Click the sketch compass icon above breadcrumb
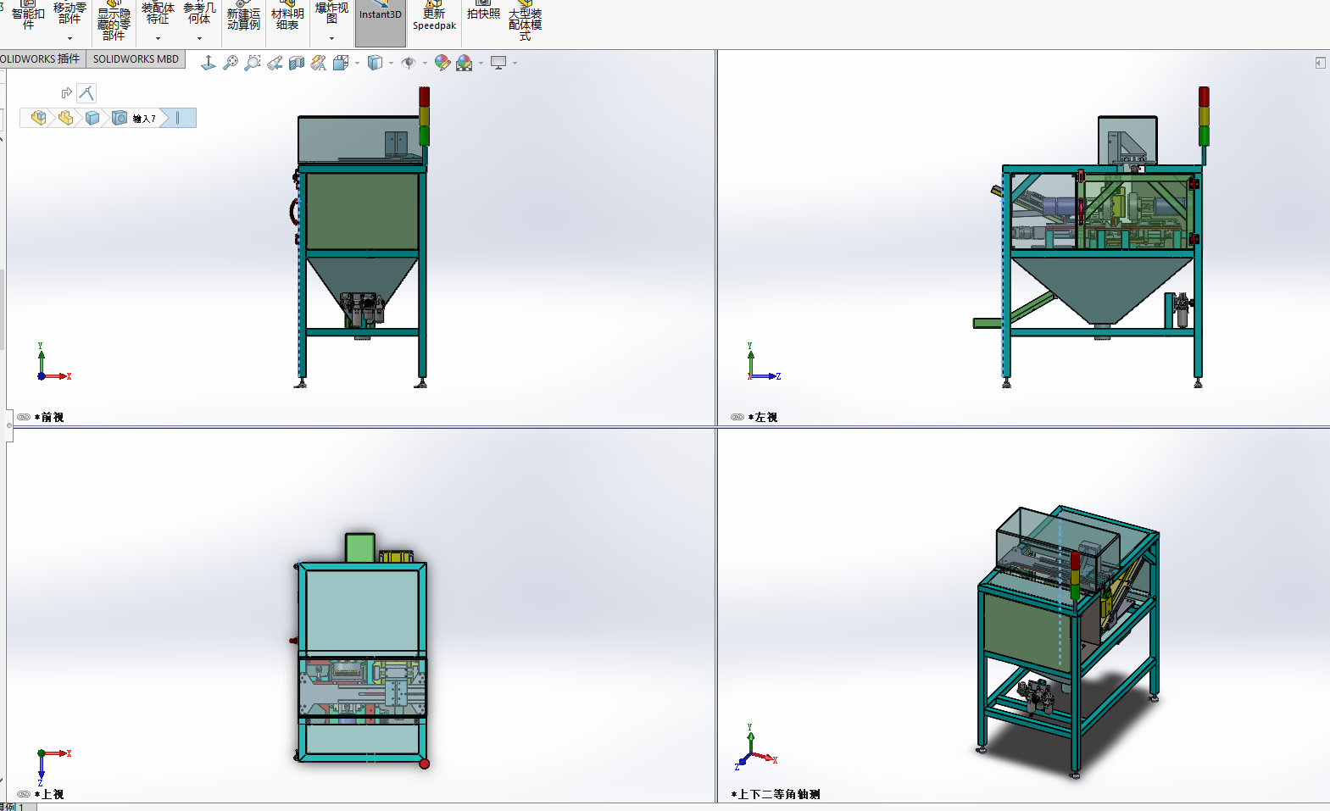Image resolution: width=1330 pixels, height=811 pixels. pos(86,93)
